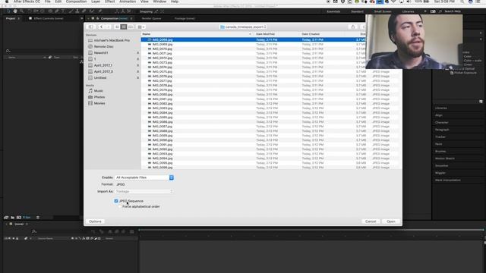Eject the NewsHit1 volume
This screenshot has width=486, height=273.
coord(137,53)
